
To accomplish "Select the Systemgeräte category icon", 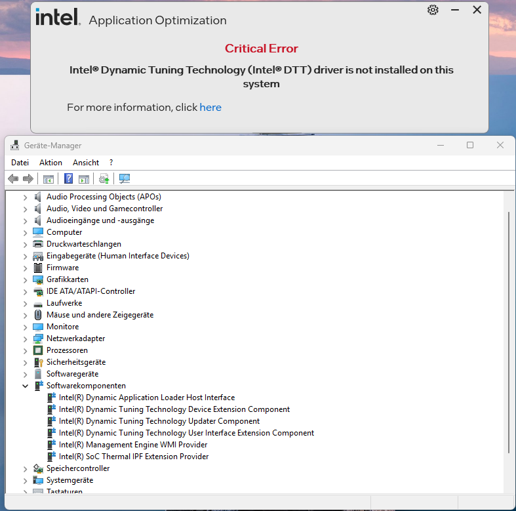I will click(38, 480).
